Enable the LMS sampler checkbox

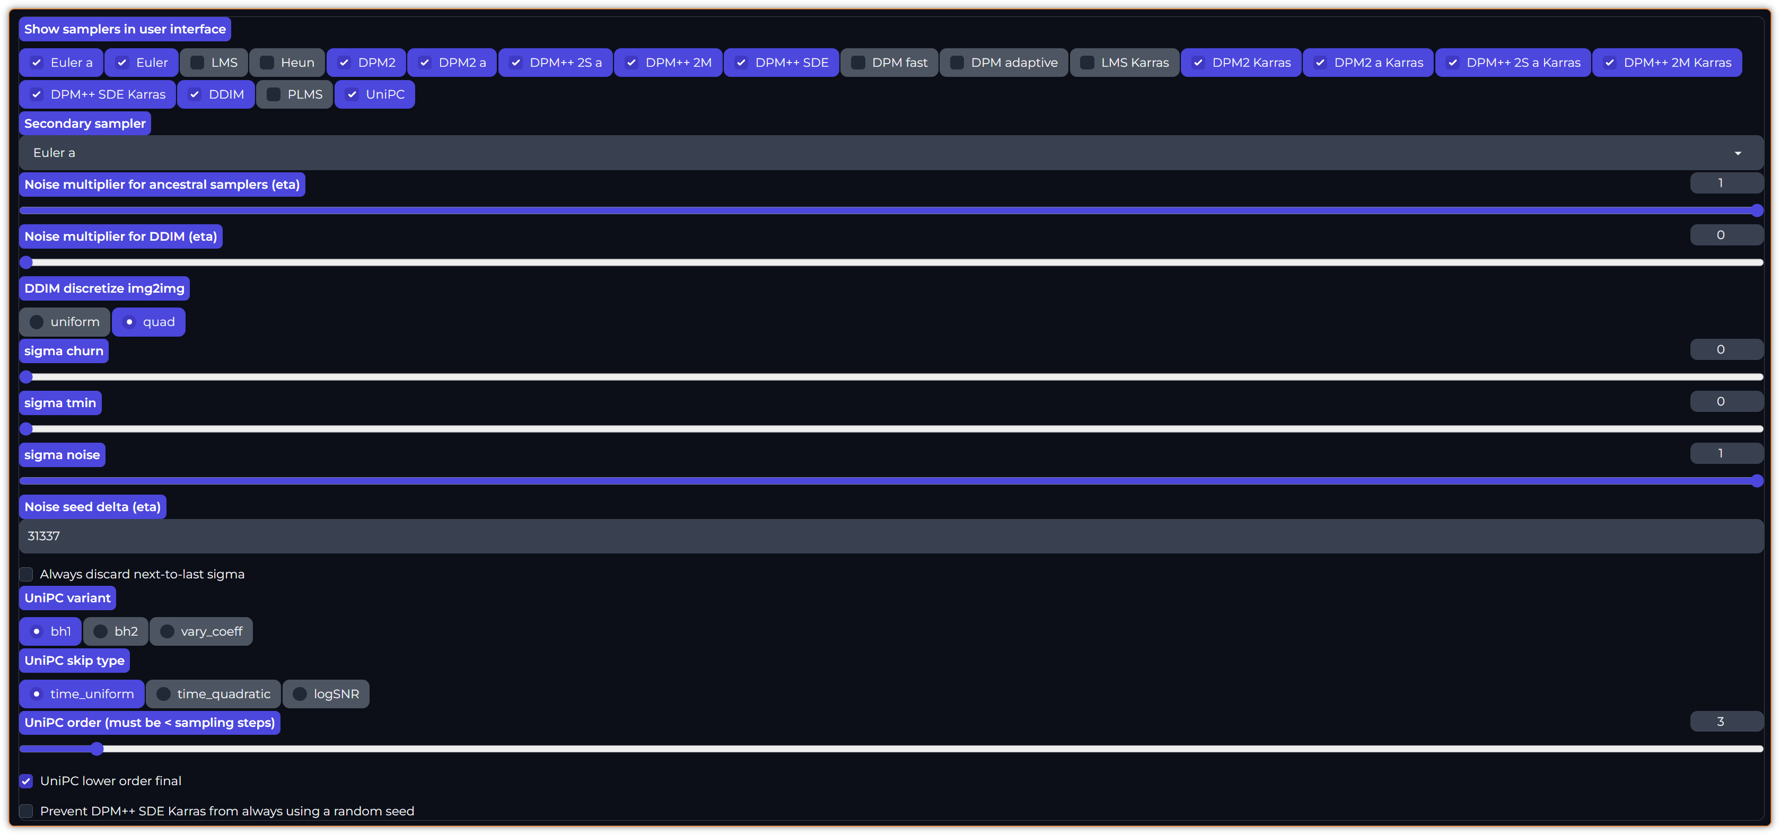[197, 63]
